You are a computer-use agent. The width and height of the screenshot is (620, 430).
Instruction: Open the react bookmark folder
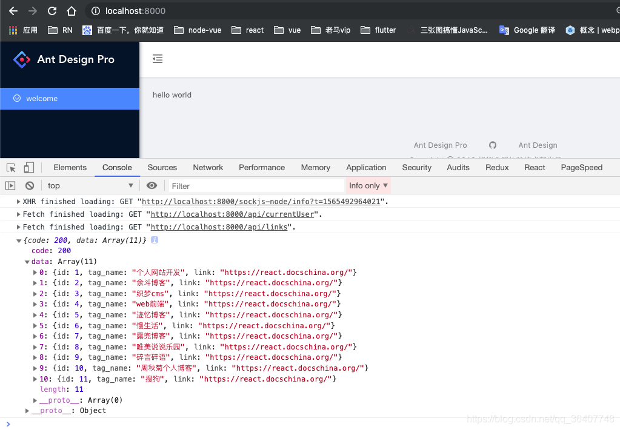point(247,30)
